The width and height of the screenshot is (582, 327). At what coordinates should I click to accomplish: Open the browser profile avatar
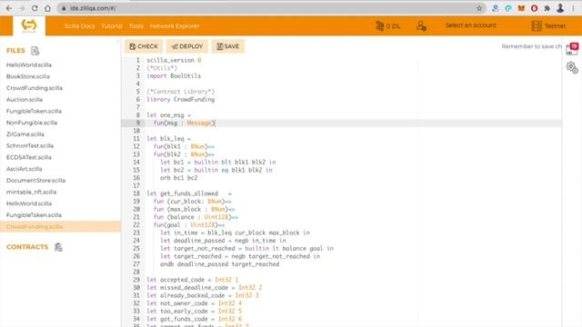560,8
